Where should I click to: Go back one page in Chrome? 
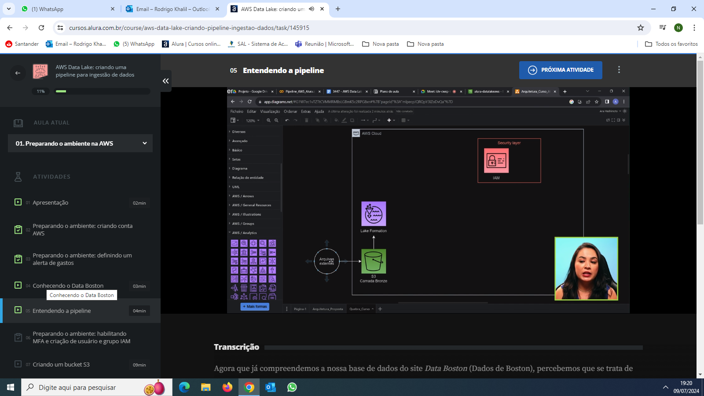10,28
